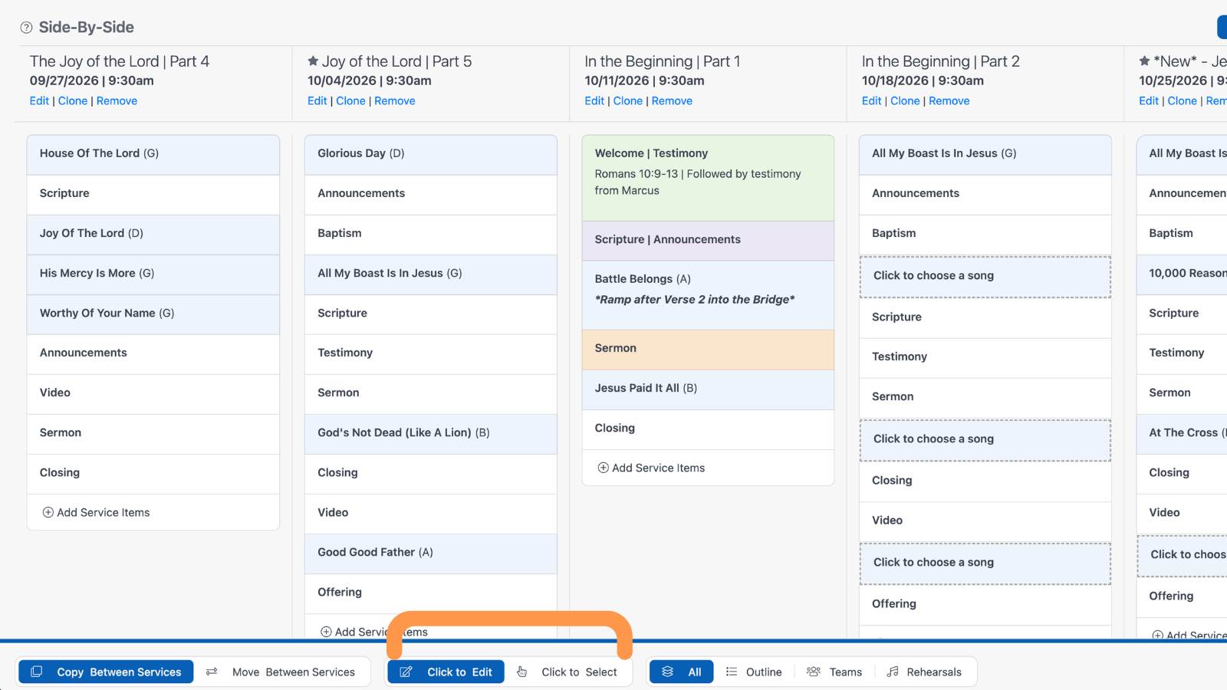Switch to Rehearsals view
Image resolution: width=1227 pixels, height=690 pixels.
click(924, 672)
